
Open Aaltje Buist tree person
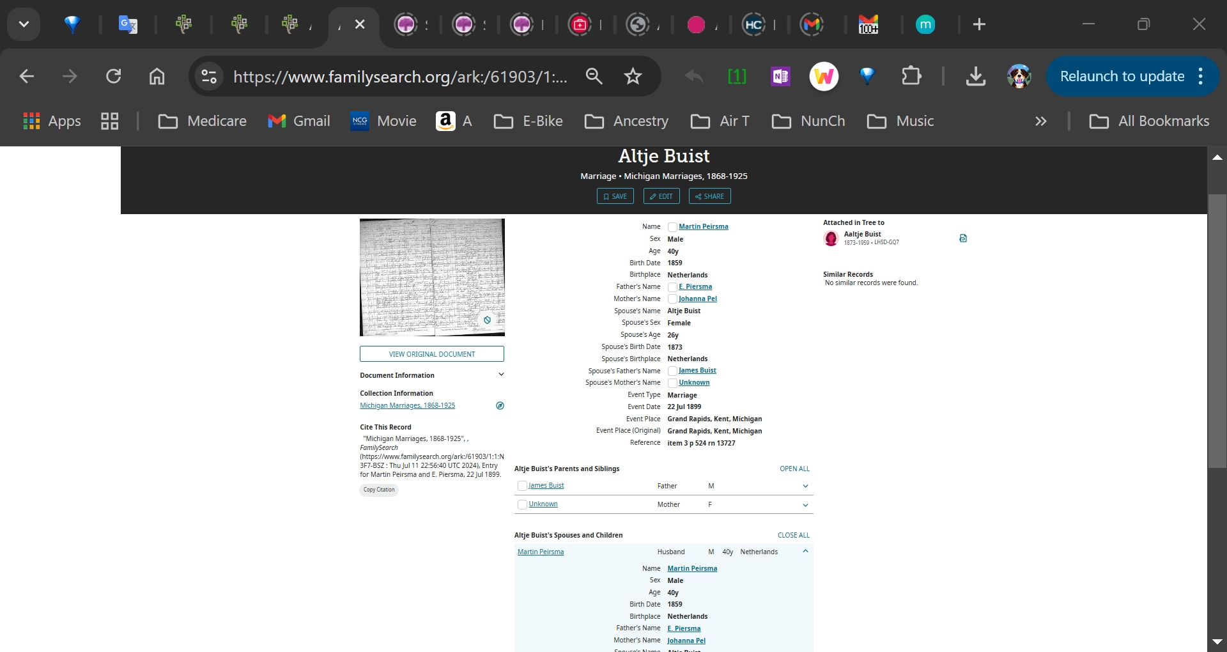pyautogui.click(x=862, y=234)
